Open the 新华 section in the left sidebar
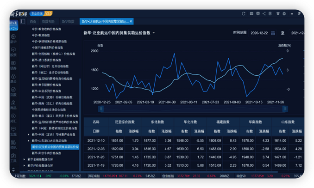 pyautogui.click(x=13, y=38)
